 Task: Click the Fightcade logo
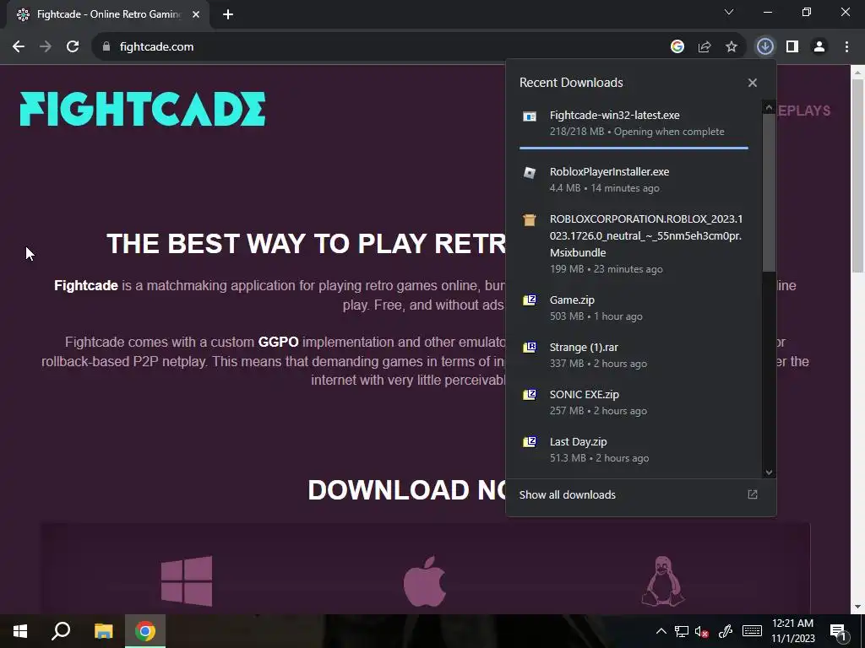coord(142,109)
